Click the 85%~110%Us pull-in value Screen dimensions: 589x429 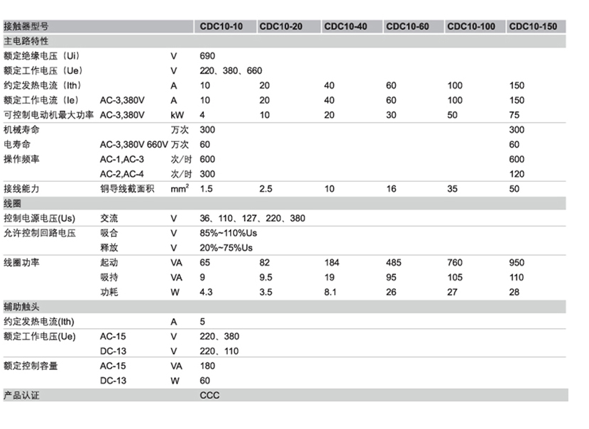227,233
